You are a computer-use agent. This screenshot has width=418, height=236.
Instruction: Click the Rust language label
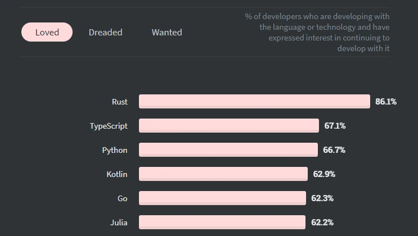pyautogui.click(x=119, y=102)
